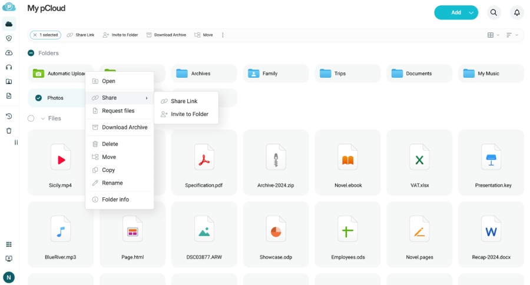Viewport: 530px width, 285px height.
Task: Open the Employees.ods file icon
Action: (347, 229)
